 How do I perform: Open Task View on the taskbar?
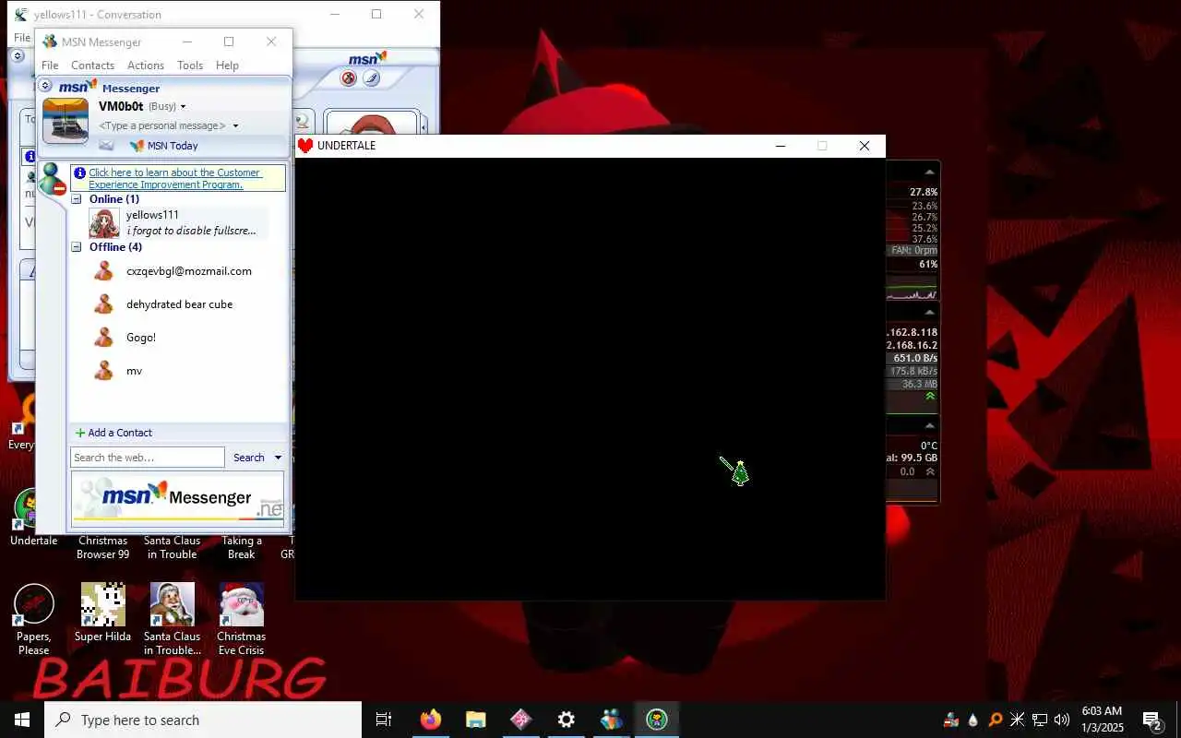[384, 720]
